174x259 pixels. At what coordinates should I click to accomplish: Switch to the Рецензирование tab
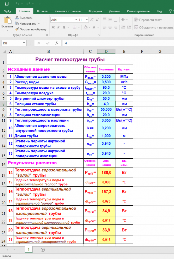138,11
